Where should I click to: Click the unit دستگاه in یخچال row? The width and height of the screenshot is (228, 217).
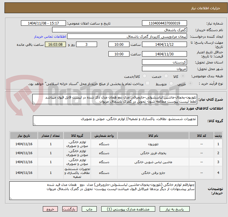[104, 153]
